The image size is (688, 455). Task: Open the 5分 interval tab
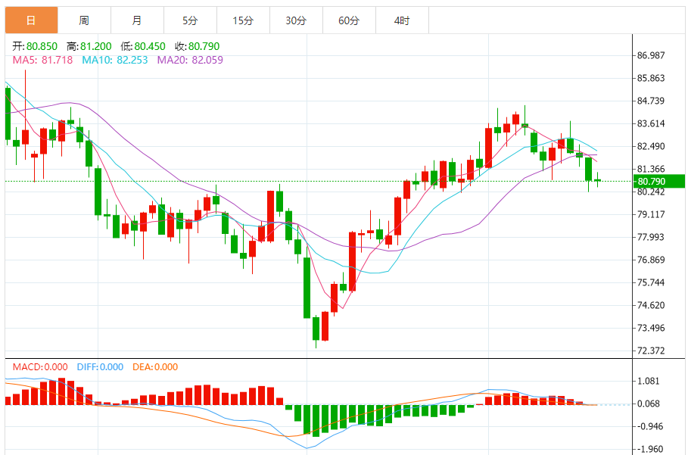pyautogui.click(x=191, y=20)
